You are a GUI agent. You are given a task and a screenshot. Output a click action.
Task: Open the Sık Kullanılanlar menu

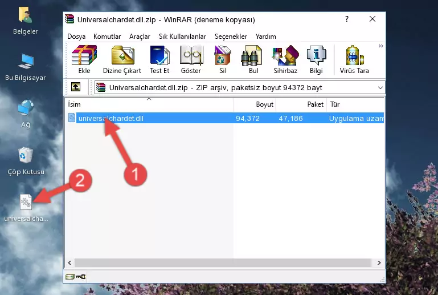[182, 37]
